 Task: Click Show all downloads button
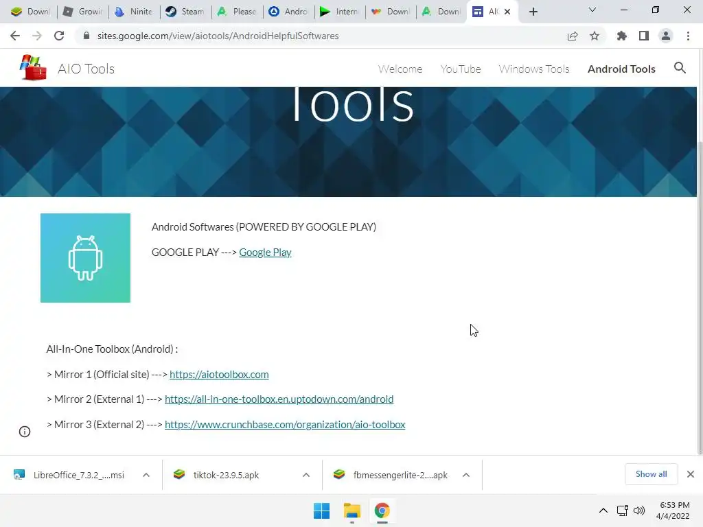(x=651, y=474)
